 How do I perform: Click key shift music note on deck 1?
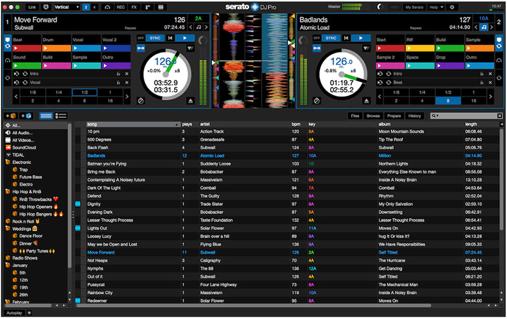coord(198,27)
